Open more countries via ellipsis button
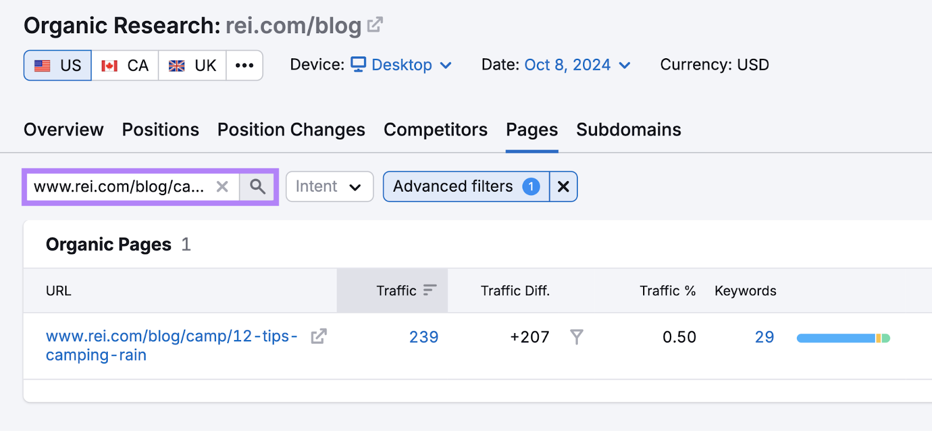This screenshot has height=431, width=932. point(244,65)
